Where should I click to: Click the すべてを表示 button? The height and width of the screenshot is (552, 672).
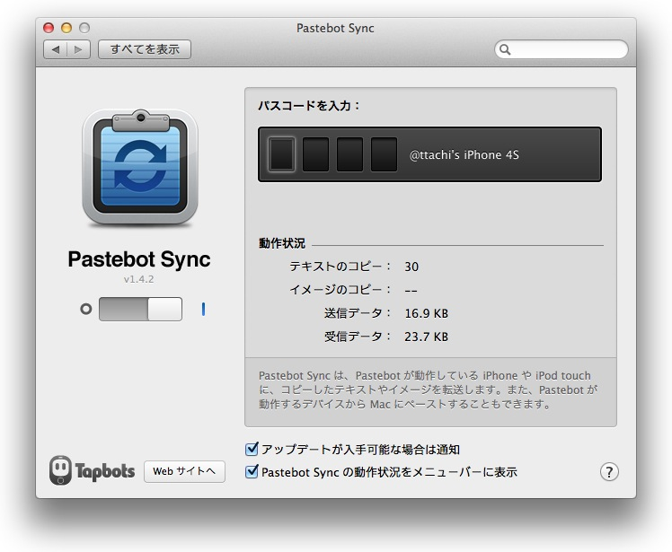(x=145, y=49)
